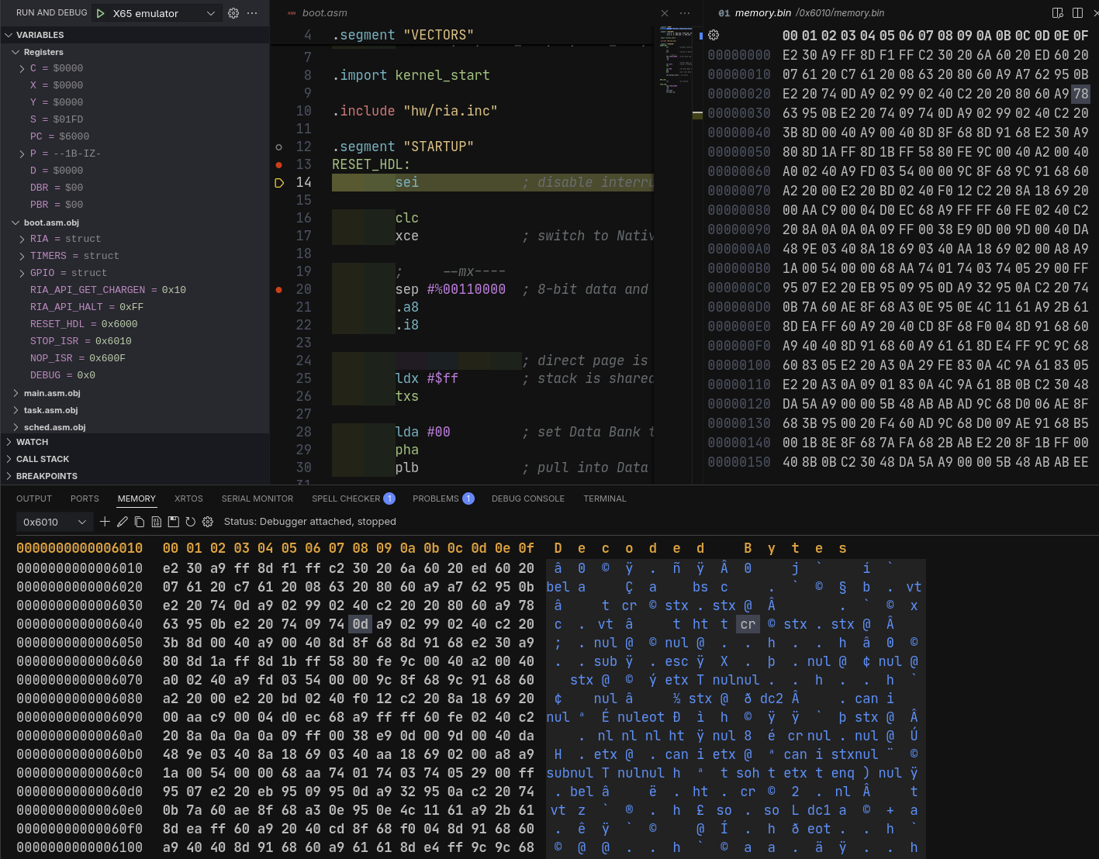Expand the Breakpoints section
This screenshot has height=859, width=1099.
click(x=47, y=476)
